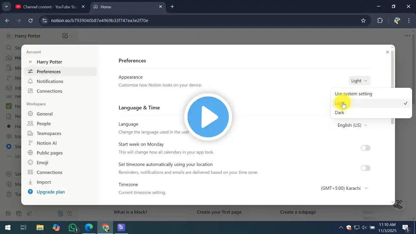Select the Light appearance option
Viewport: 416px width, 234px height.
pos(371,103)
